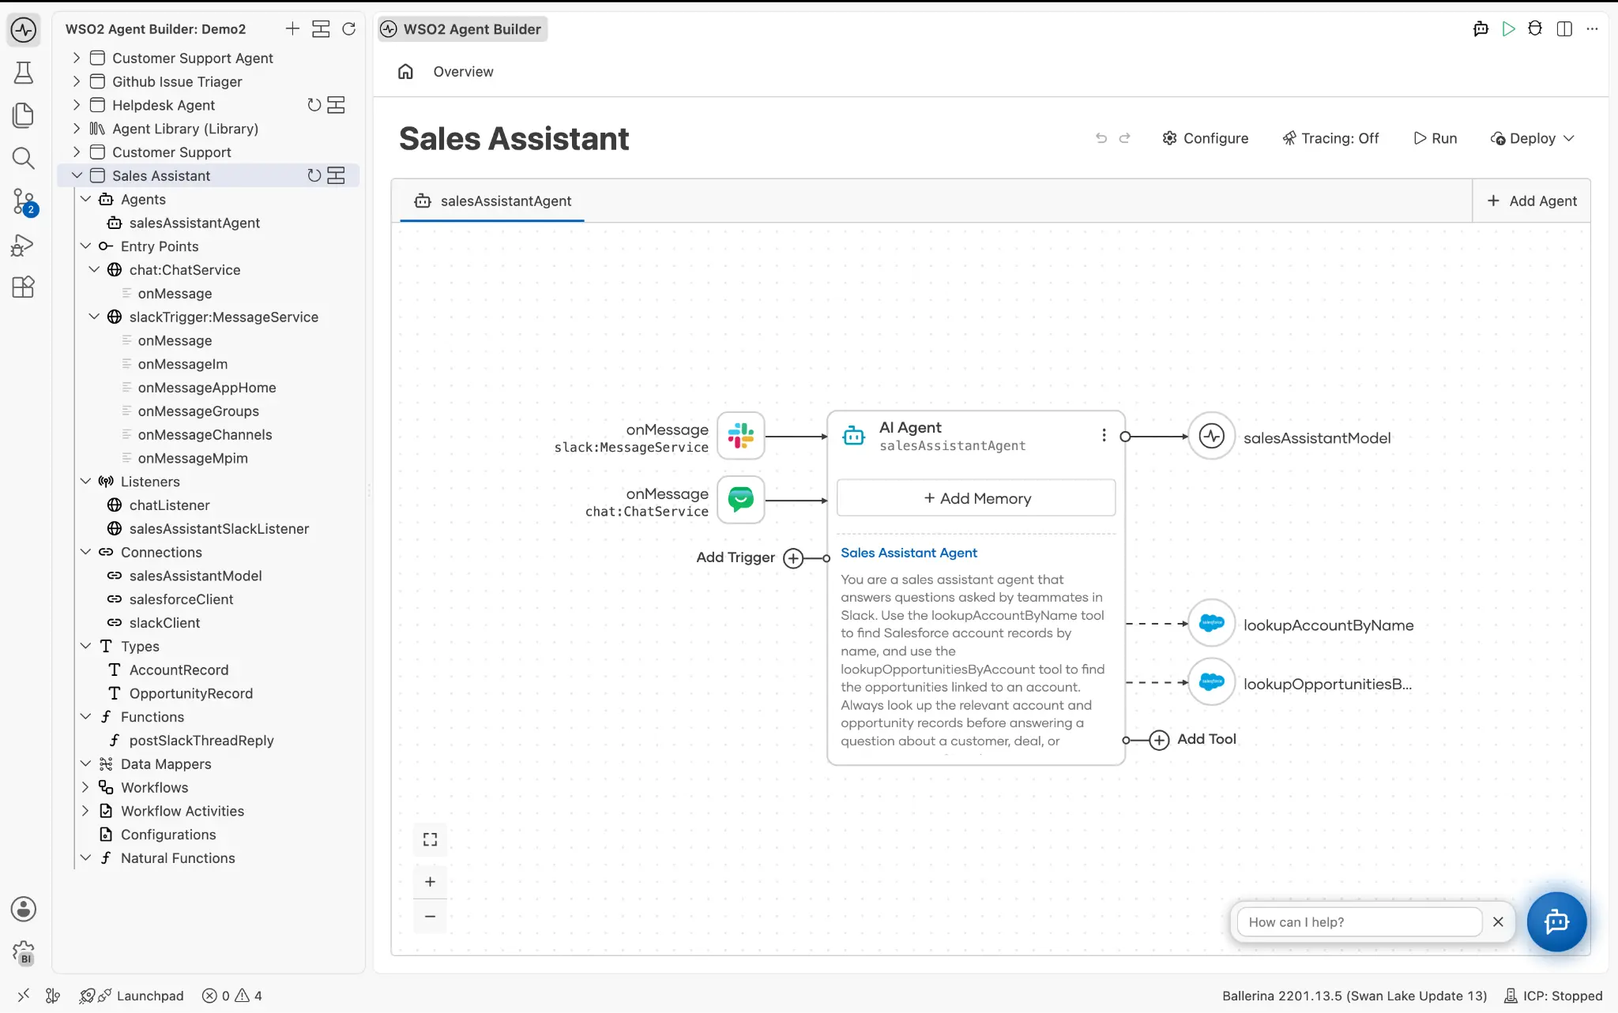Click the Add Memory button

(x=976, y=498)
